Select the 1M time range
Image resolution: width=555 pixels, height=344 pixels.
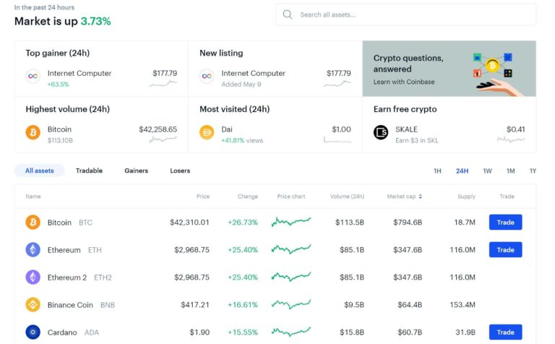click(x=510, y=171)
